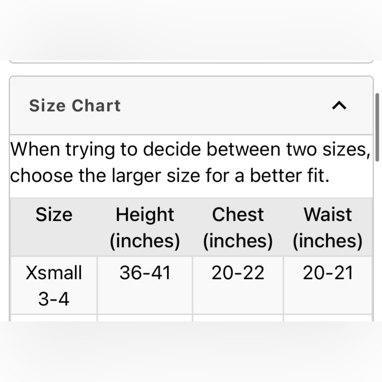This screenshot has width=382, height=382.
Task: Click the 36-41 height value
Action: [145, 273]
